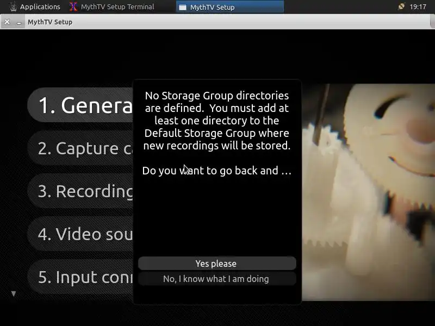Switch to MythTV Setup Terminal taskbar window
The width and height of the screenshot is (435, 326).
(x=112, y=7)
